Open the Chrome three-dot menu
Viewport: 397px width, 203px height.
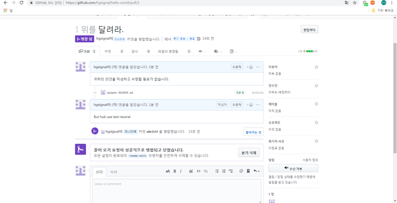(392, 3)
